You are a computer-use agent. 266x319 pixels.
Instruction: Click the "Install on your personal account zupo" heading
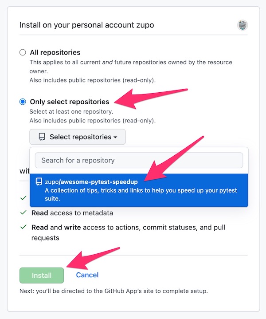[x=87, y=25]
